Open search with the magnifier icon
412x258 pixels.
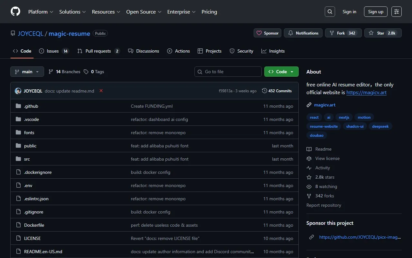coord(330,12)
